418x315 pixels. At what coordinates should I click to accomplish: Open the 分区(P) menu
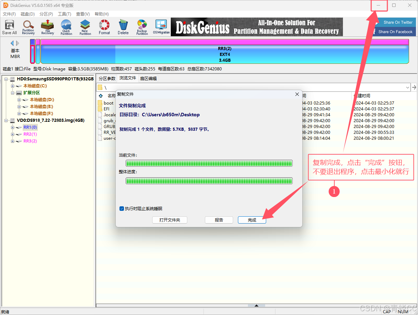click(46, 14)
